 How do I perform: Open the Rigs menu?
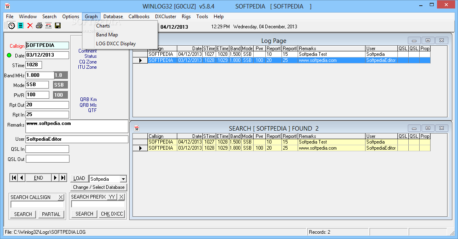pyautogui.click(x=186, y=17)
